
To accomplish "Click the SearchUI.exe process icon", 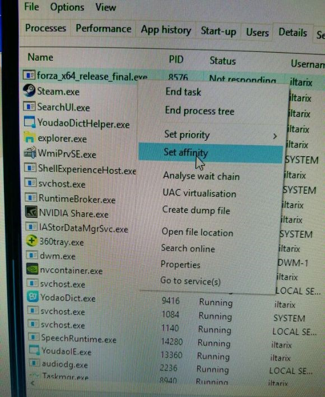I will 29,106.
